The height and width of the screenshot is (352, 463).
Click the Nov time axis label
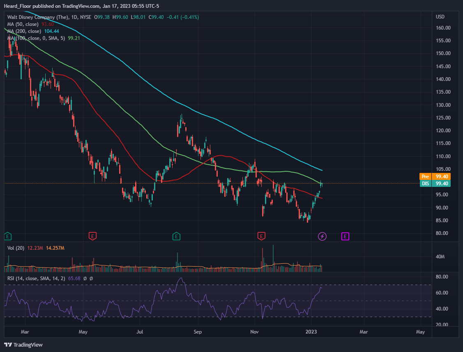click(254, 332)
